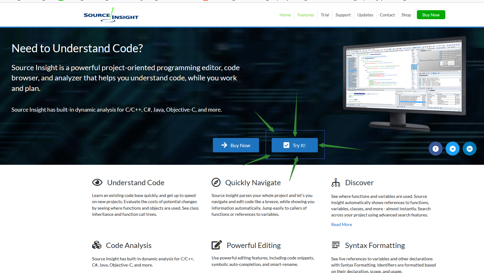Open the Facebook social icon
The height and width of the screenshot is (273, 484).
pyautogui.click(x=435, y=149)
